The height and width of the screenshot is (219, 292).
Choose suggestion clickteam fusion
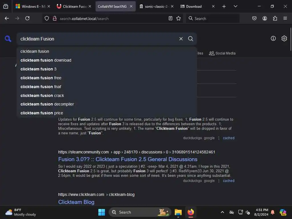click(107, 51)
